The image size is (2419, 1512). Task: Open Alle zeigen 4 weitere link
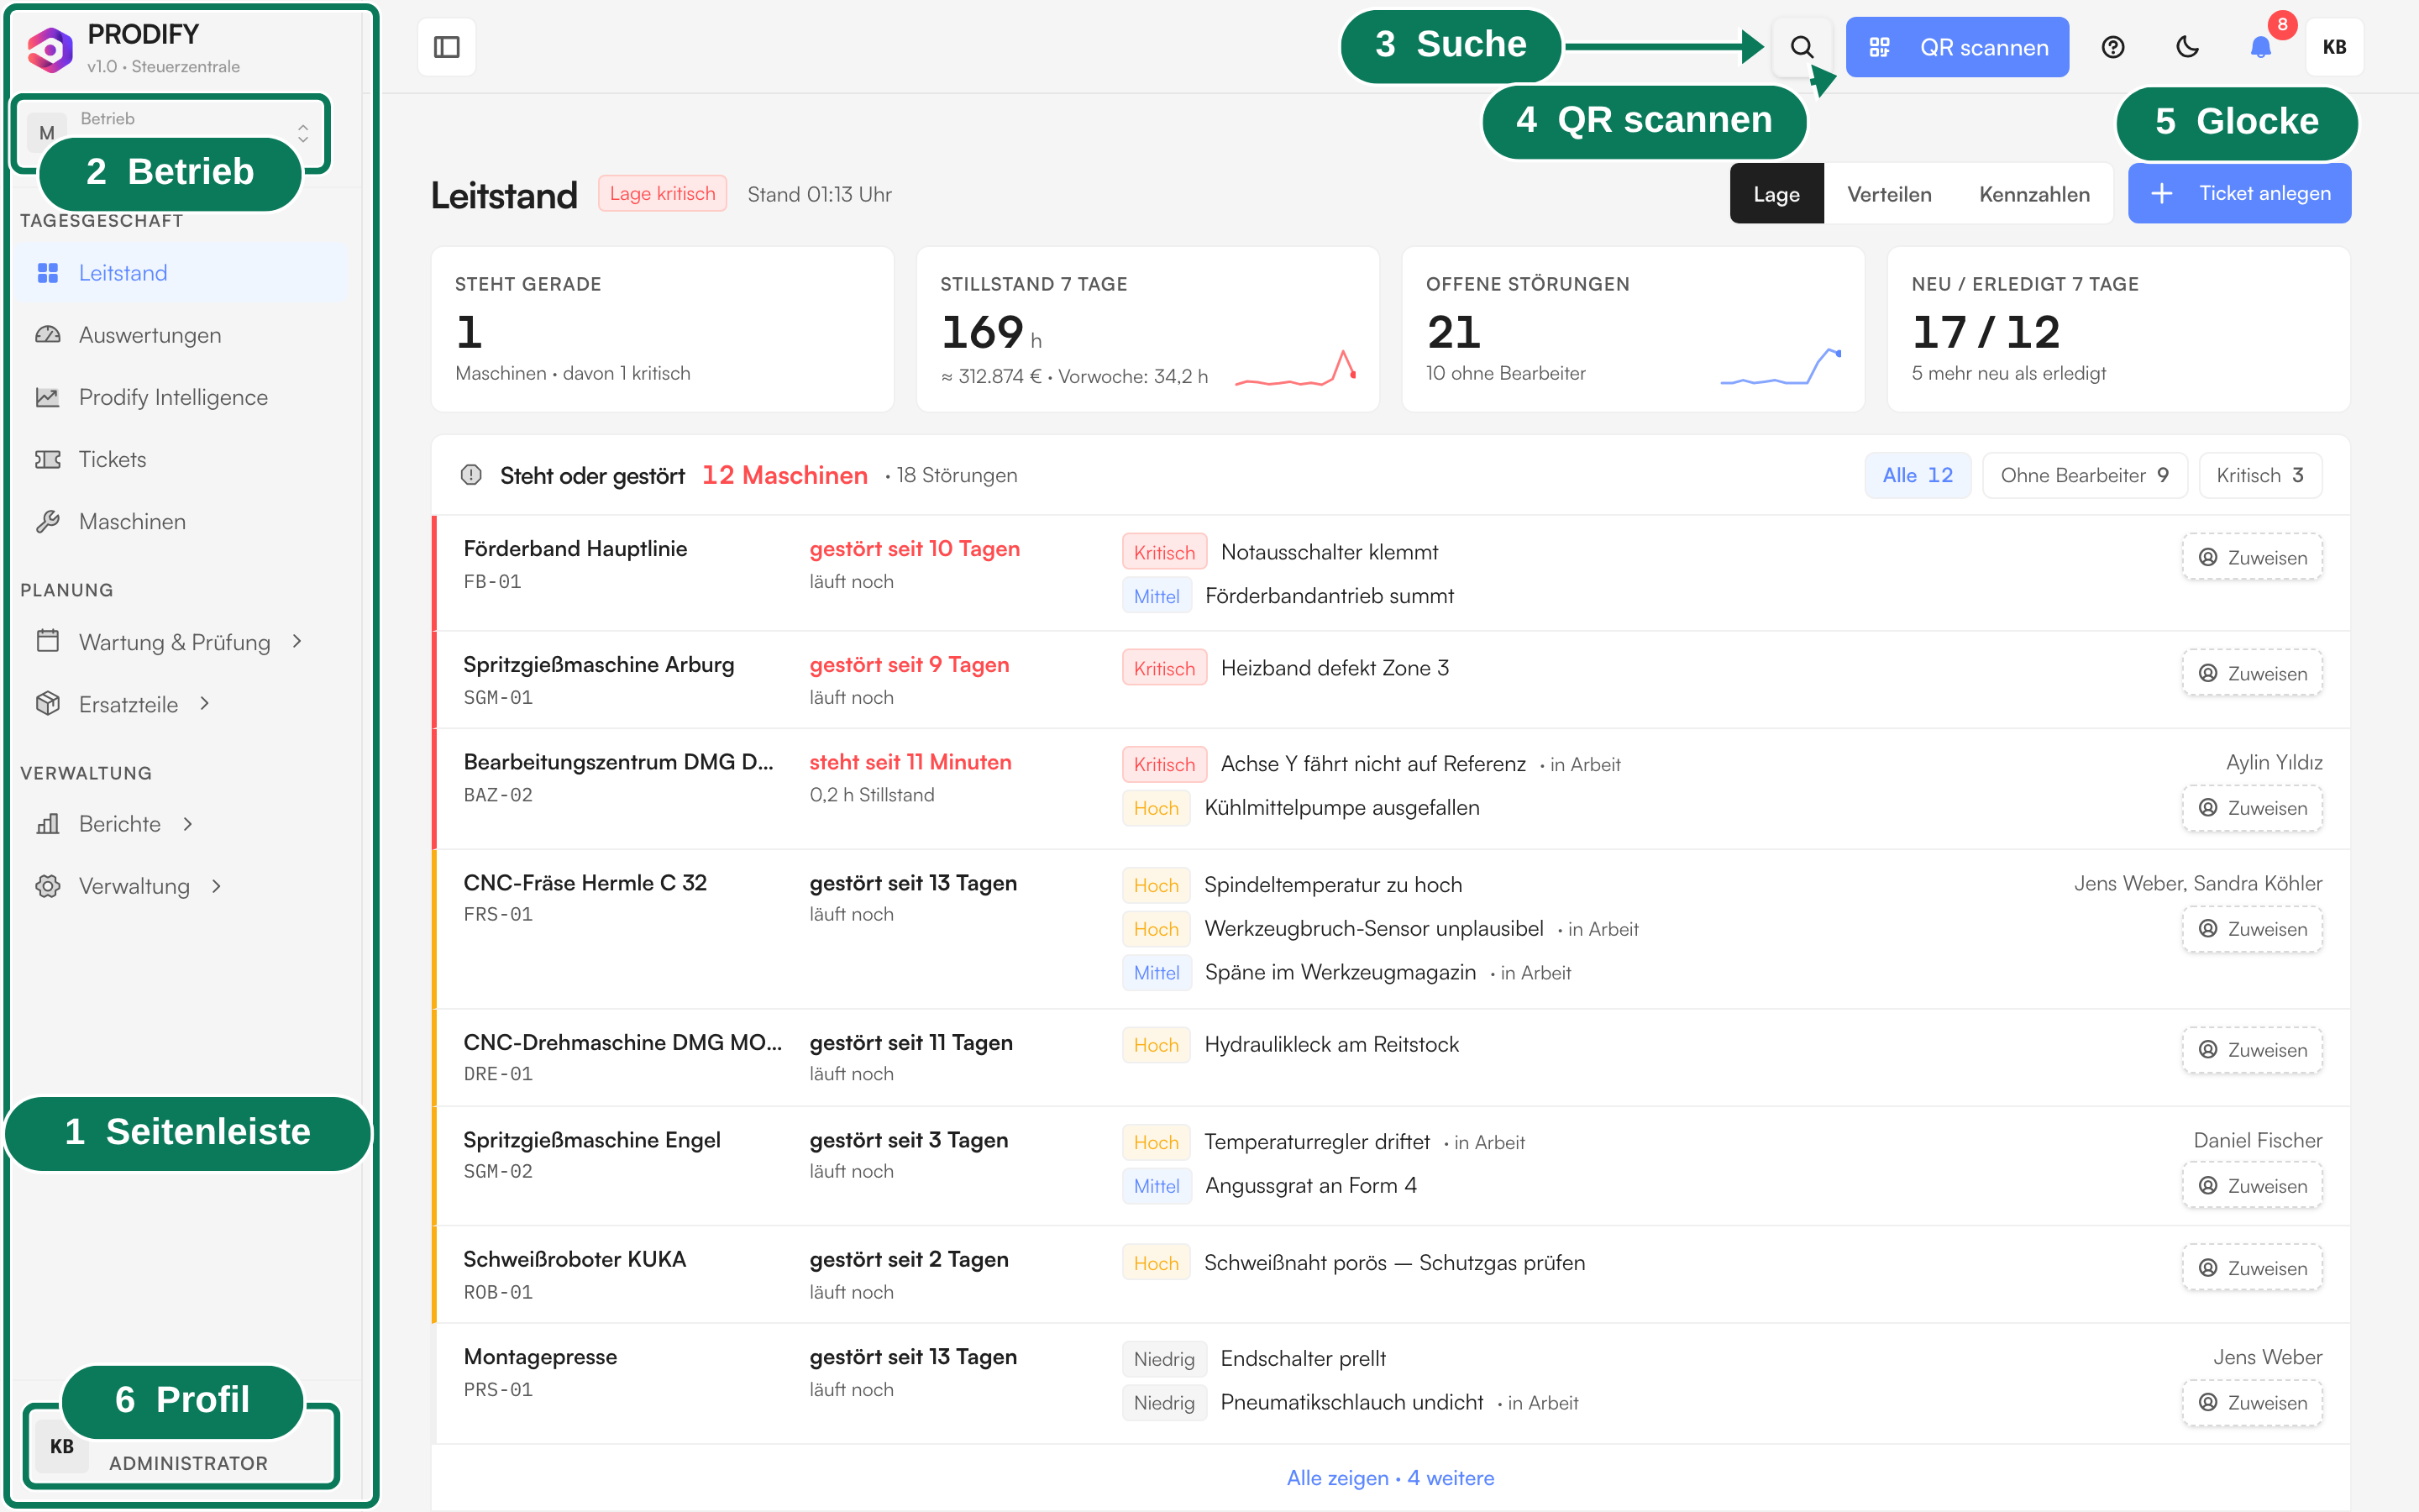1389,1477
